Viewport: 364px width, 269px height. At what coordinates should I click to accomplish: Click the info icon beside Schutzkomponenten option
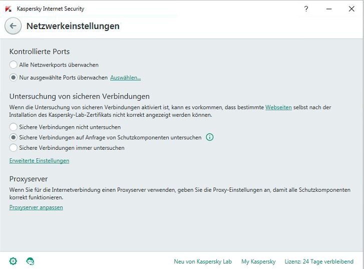click(x=210, y=137)
